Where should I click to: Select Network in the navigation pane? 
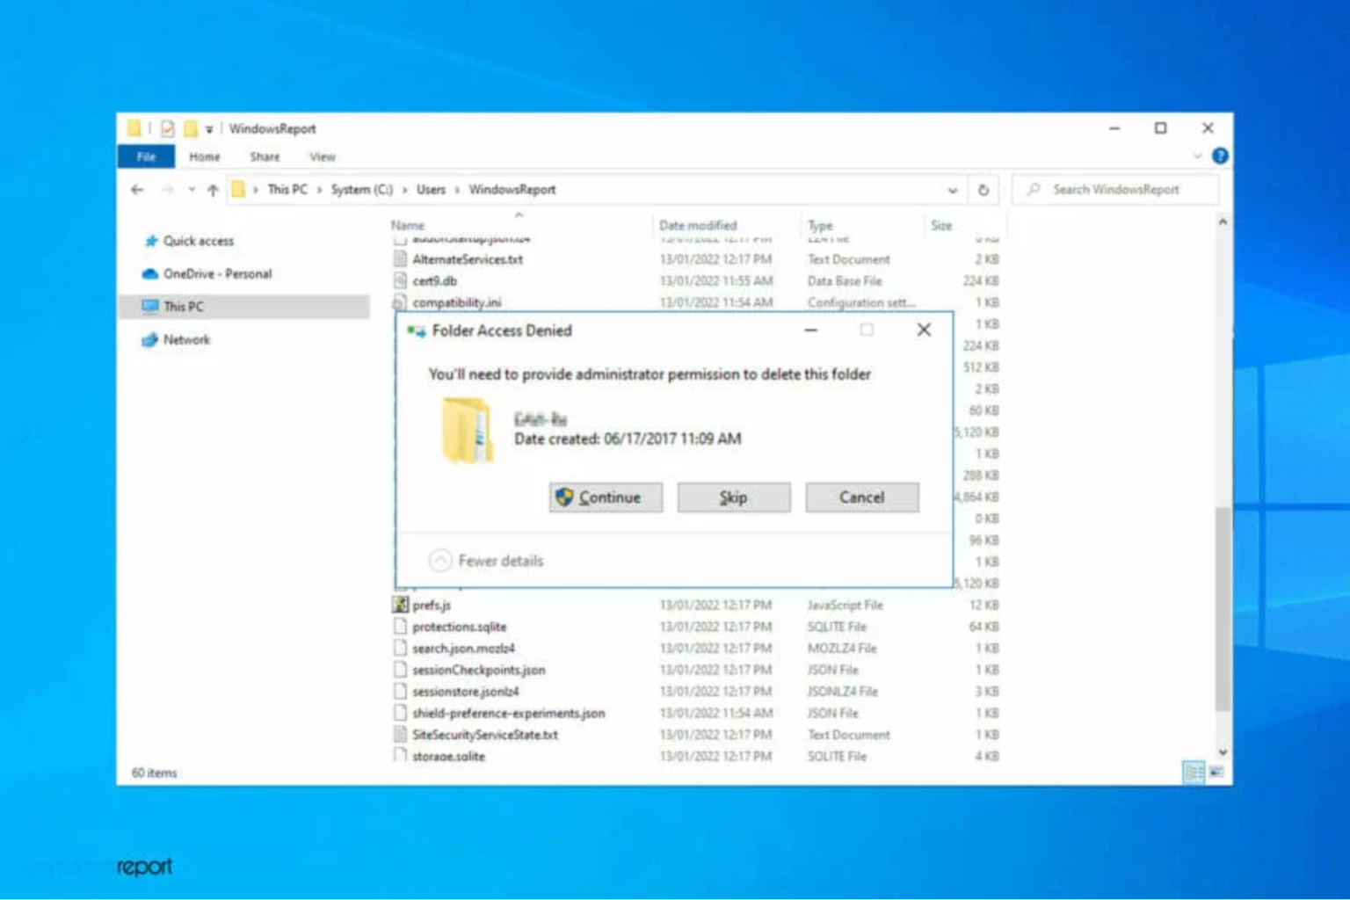pyautogui.click(x=185, y=339)
